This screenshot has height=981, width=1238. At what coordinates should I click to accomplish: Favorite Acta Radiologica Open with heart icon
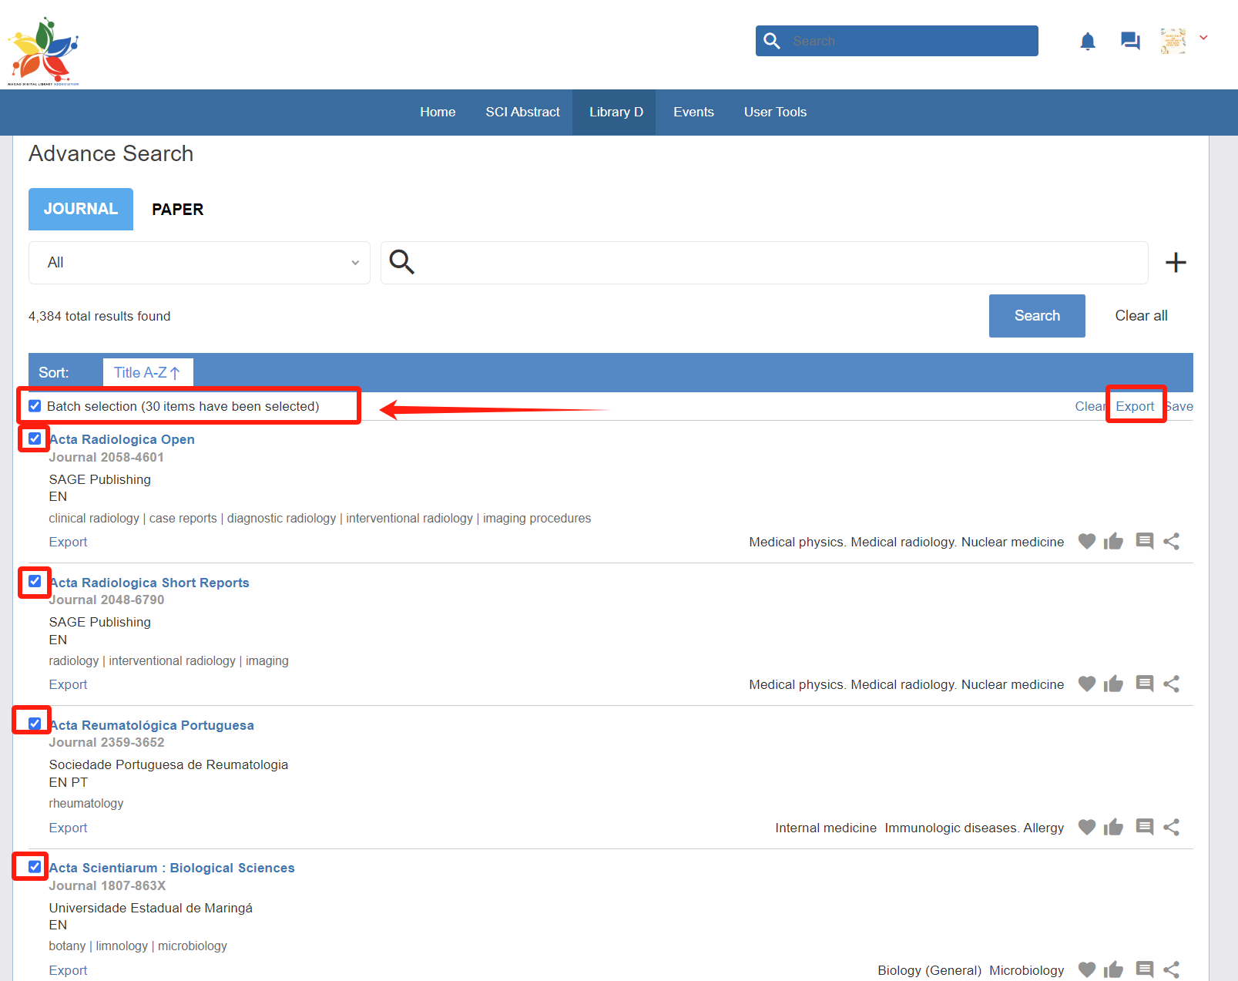[1086, 542]
